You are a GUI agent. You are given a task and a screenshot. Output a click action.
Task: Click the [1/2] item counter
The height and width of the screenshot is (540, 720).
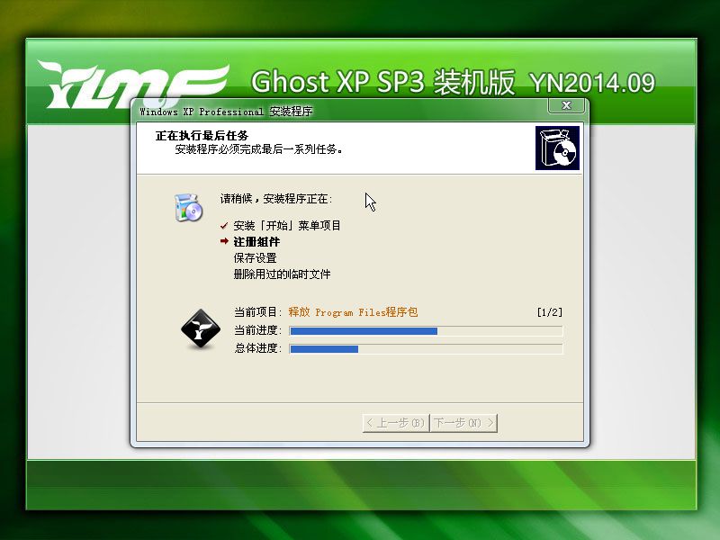pos(550,312)
